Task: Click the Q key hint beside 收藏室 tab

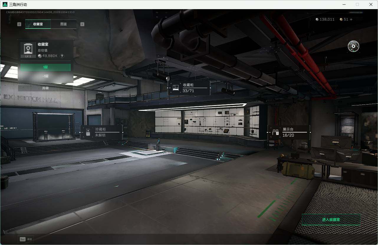Action: (19, 24)
